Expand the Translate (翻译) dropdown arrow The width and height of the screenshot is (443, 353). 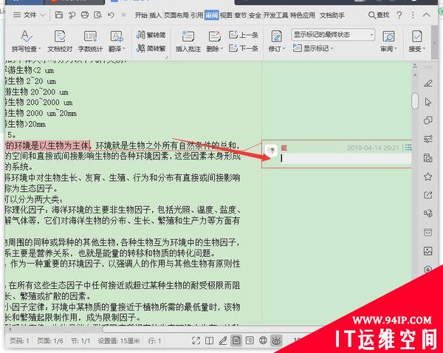(124, 49)
